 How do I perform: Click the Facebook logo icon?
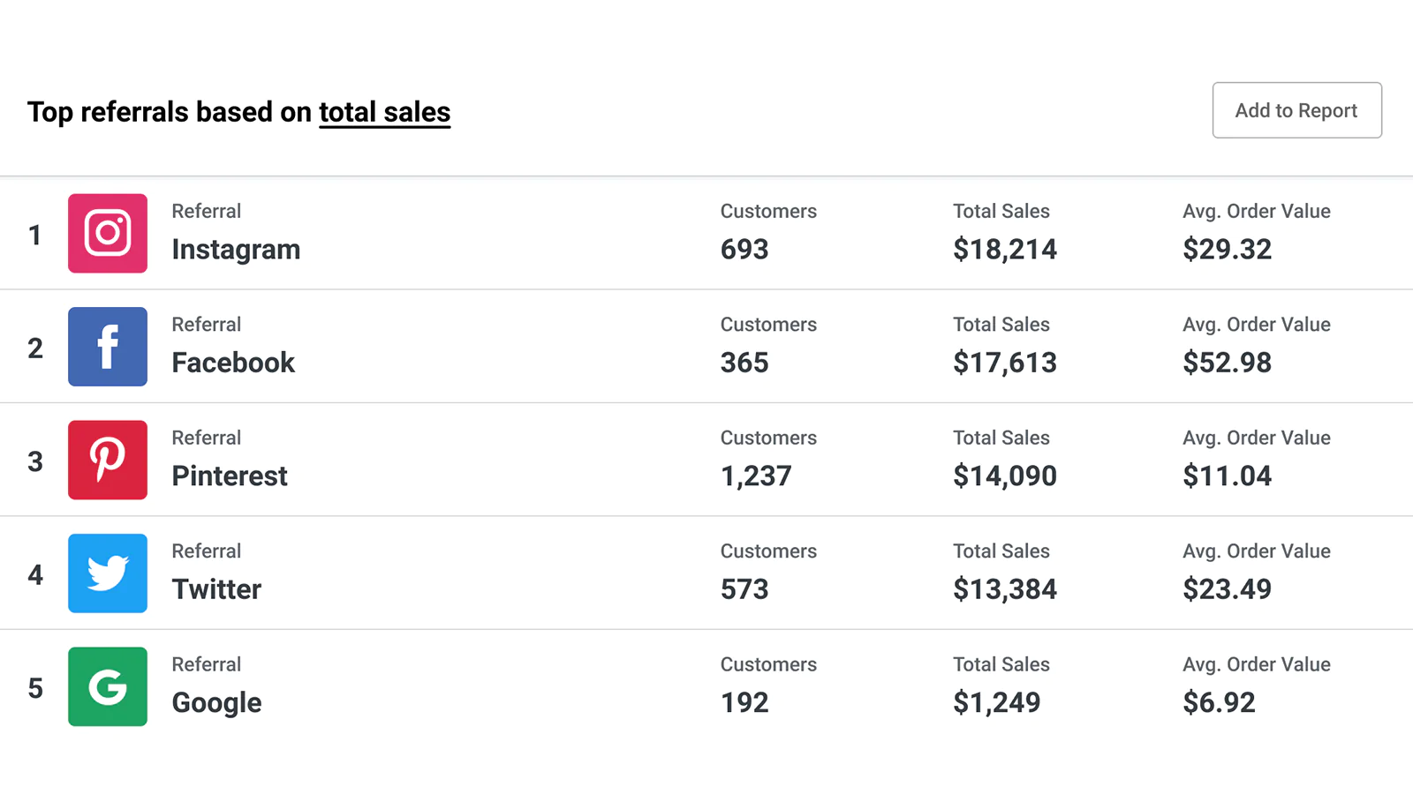click(x=108, y=347)
